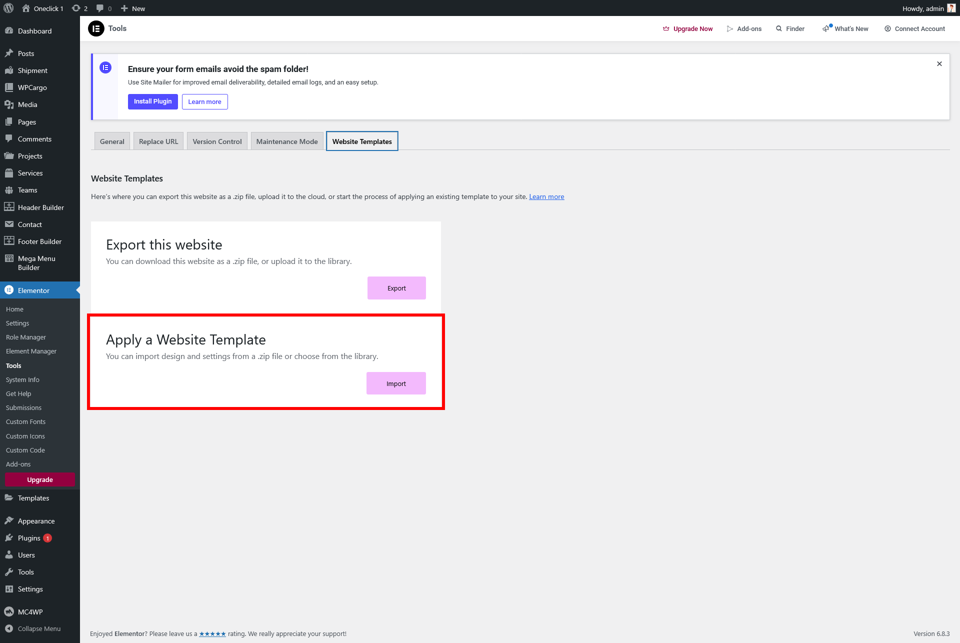The width and height of the screenshot is (960, 643).
Task: Click the Export button
Action: [x=396, y=288]
